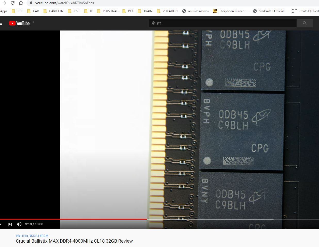Open Create QR Code bookmark
The height and width of the screenshot is (247, 319).
click(306, 11)
